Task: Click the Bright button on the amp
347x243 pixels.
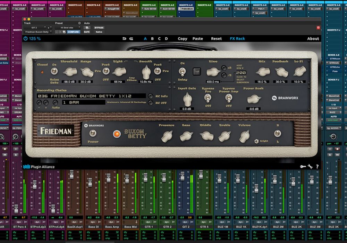Action: [256, 141]
